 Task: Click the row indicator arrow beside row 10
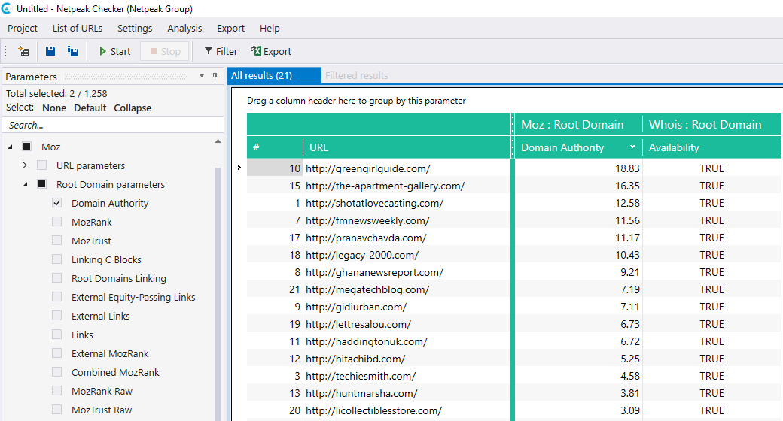point(239,168)
